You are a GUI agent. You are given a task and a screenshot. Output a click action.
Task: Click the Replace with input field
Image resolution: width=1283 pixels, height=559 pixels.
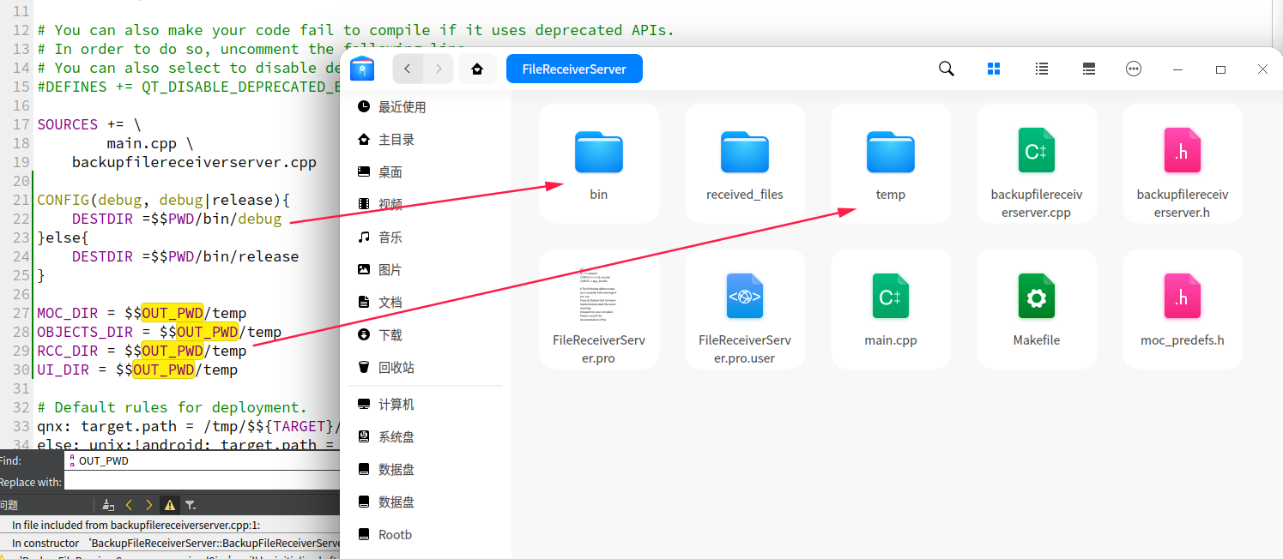pyautogui.click(x=203, y=482)
